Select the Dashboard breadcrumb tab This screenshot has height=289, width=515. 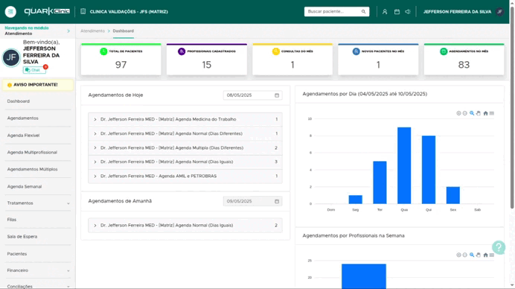click(123, 31)
